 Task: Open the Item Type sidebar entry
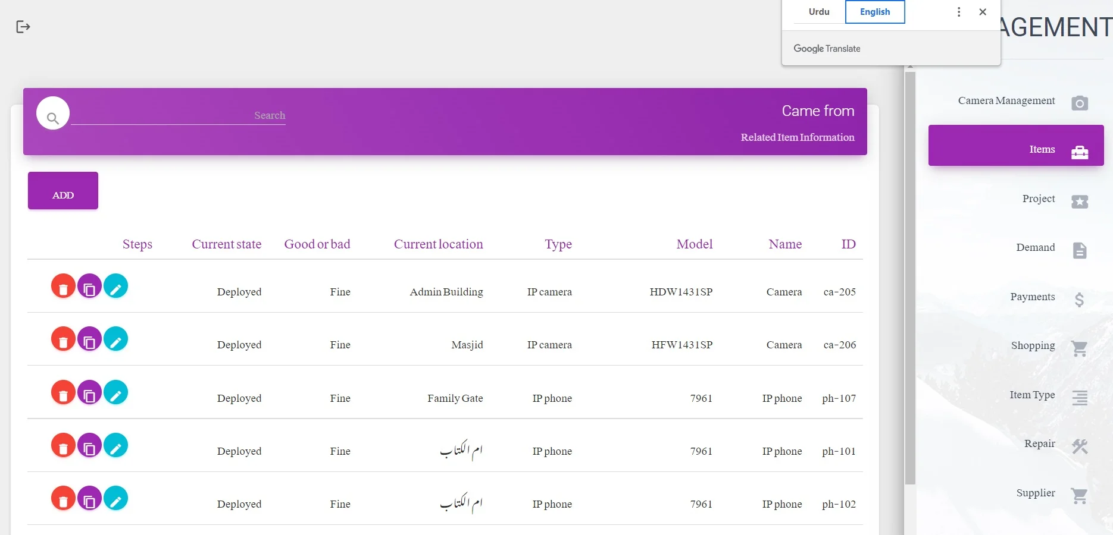tap(1032, 395)
